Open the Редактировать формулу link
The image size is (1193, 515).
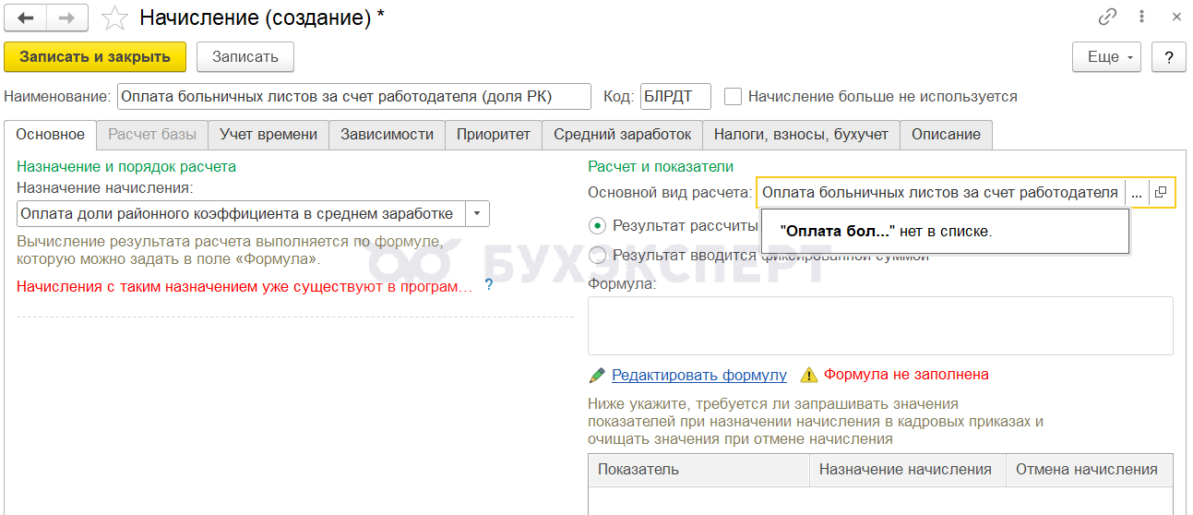pyautogui.click(x=698, y=375)
